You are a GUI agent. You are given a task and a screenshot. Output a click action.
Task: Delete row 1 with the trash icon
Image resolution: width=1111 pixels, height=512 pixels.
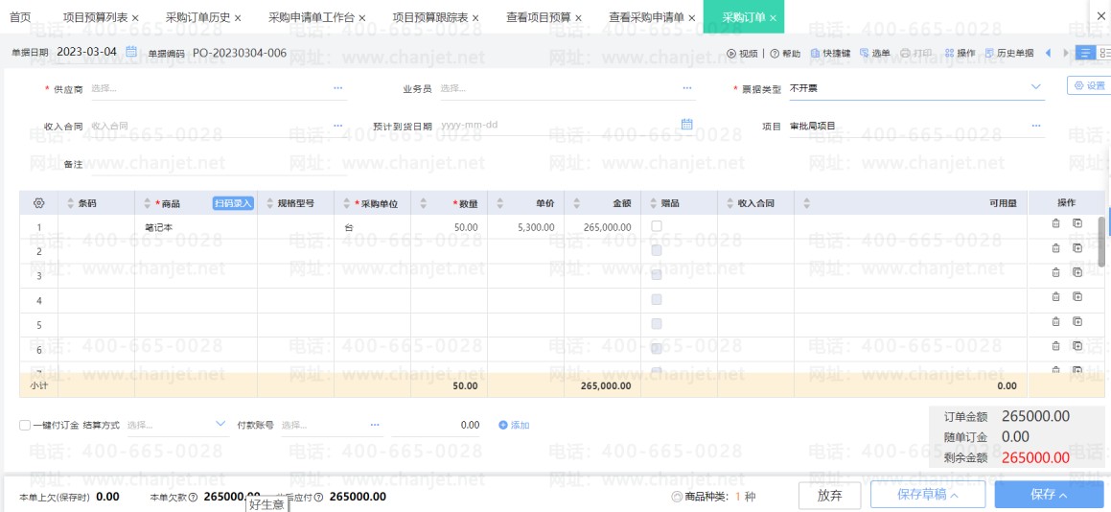tap(1055, 224)
